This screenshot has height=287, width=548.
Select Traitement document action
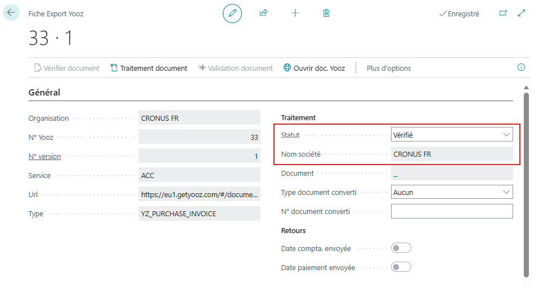tap(149, 68)
